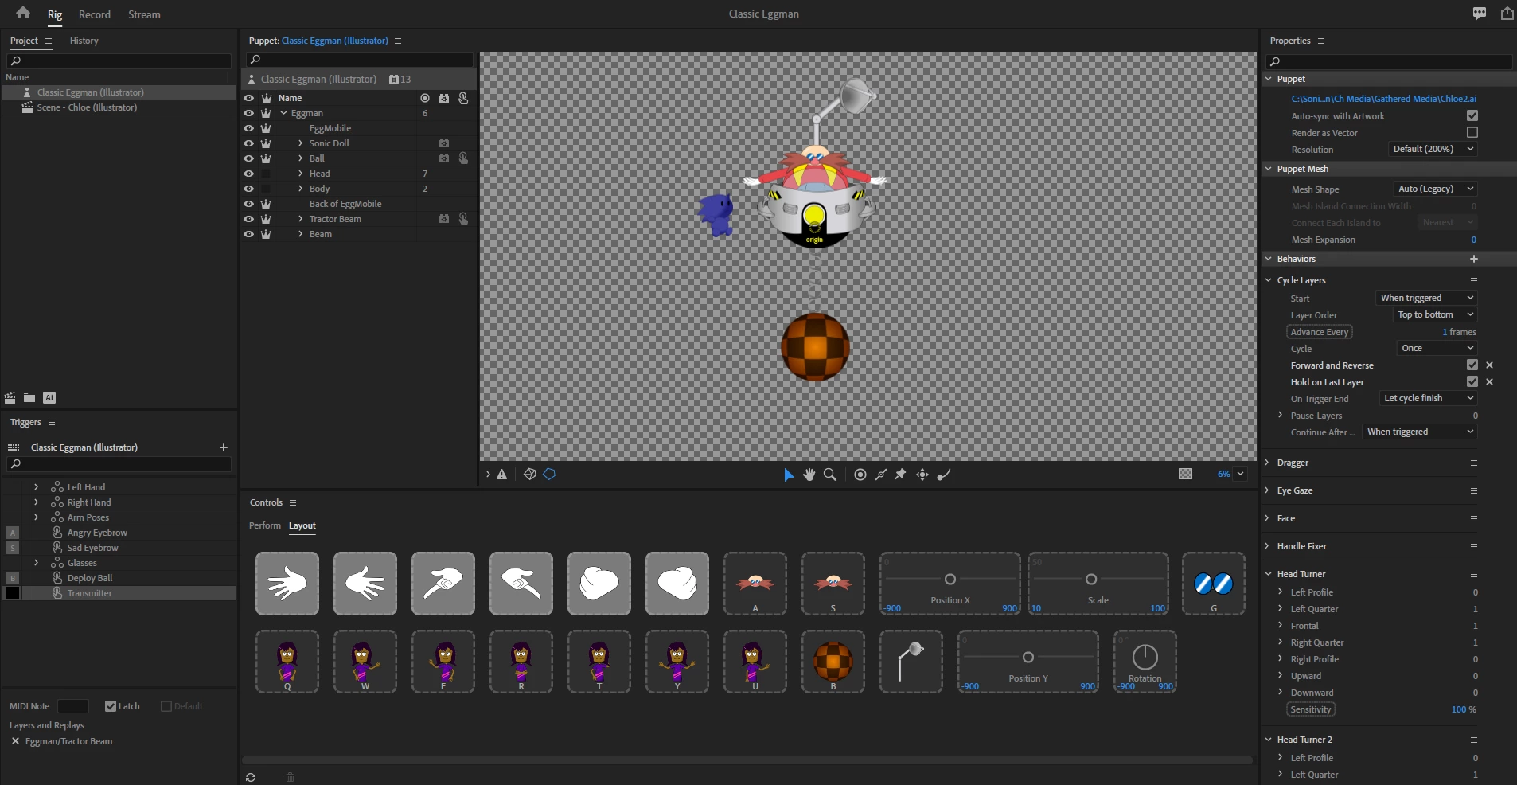Hide the EggMobile layer
The image size is (1517, 785).
point(248,128)
